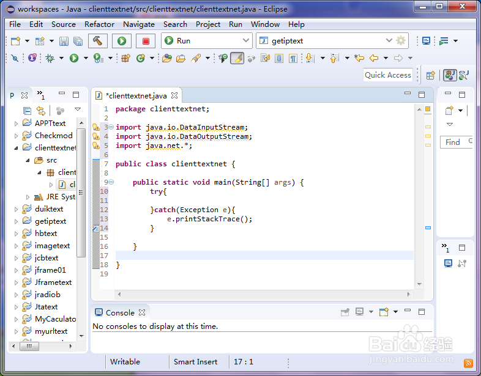Screen dimensions: 481x376
Task: Select the MyCaculato project
Action: click(x=55, y=319)
